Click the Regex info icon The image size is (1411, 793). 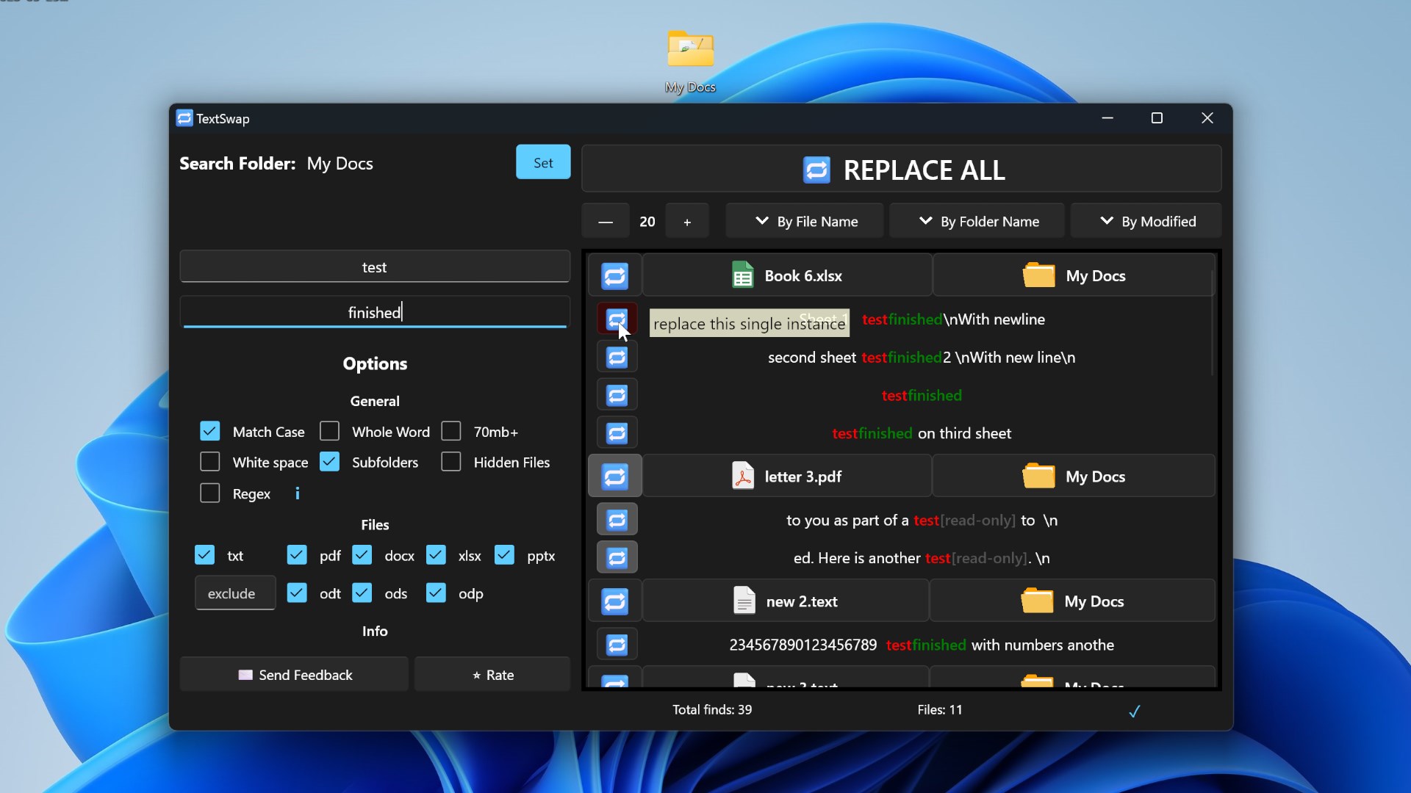tap(297, 493)
